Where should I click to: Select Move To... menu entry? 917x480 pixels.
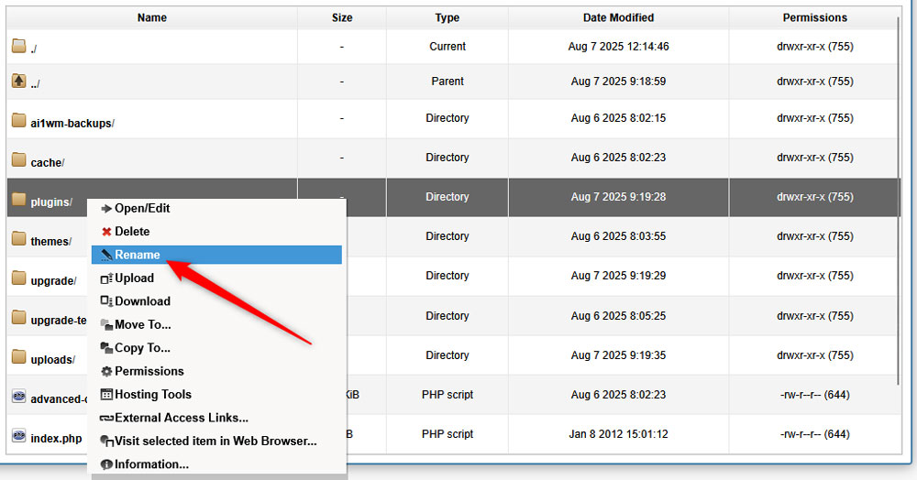216,324
